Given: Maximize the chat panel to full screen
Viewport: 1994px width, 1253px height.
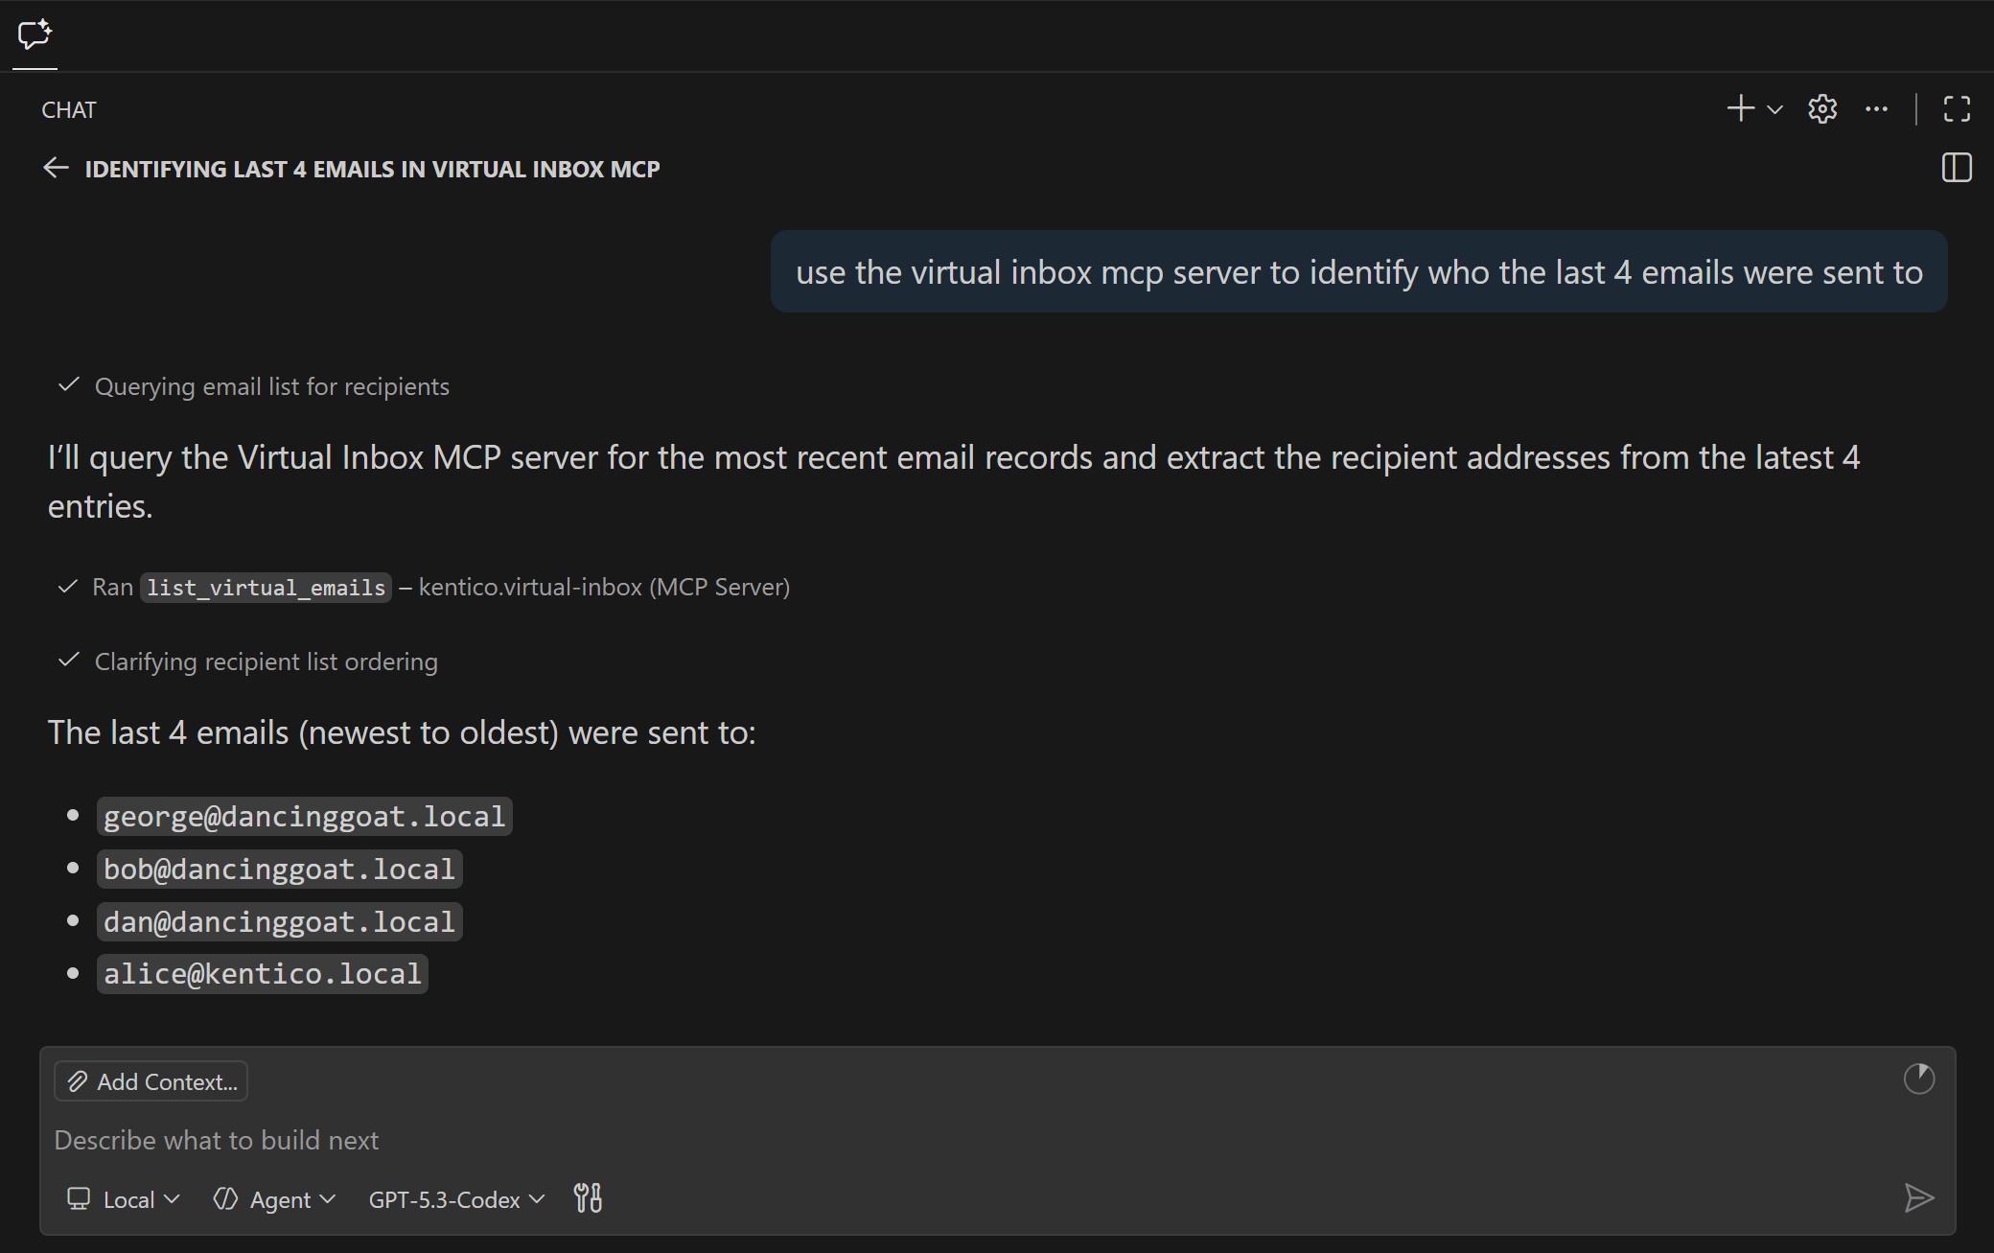Looking at the screenshot, I should click(1956, 108).
